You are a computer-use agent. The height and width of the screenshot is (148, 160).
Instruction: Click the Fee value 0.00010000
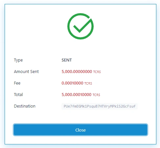point(72,83)
